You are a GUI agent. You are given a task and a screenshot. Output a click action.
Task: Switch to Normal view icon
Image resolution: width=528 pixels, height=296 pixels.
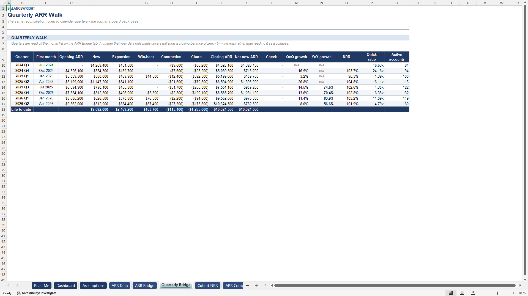coord(451,293)
